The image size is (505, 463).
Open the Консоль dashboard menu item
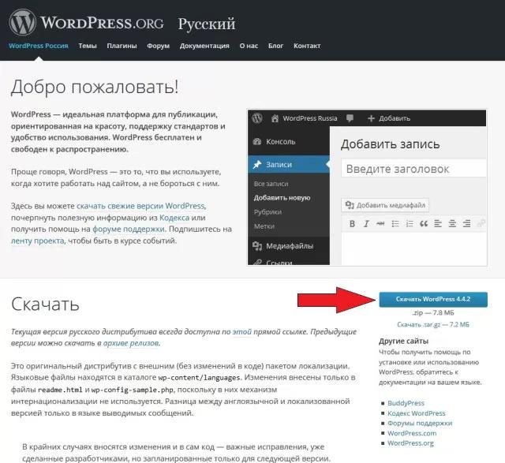coord(289,142)
